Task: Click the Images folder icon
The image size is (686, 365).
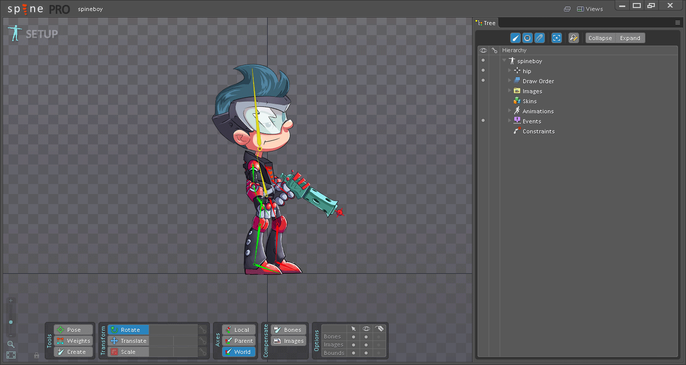Action: [x=517, y=91]
